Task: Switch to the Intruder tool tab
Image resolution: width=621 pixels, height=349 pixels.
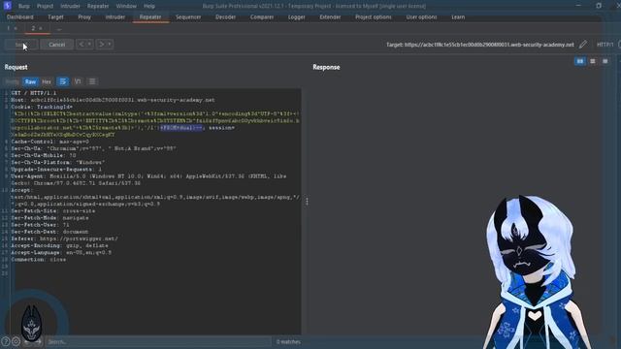Action: (x=115, y=17)
